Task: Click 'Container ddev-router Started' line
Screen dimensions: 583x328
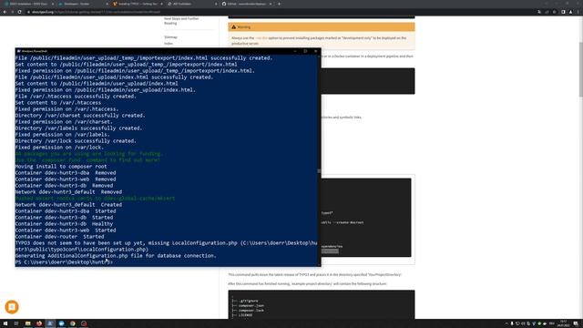Action: 59,237
